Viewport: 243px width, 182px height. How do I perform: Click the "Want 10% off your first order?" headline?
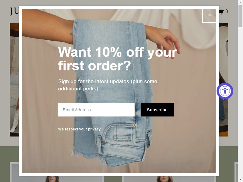(x=117, y=59)
